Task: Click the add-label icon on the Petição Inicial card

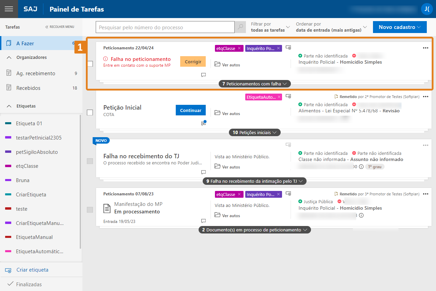Action: click(x=288, y=97)
